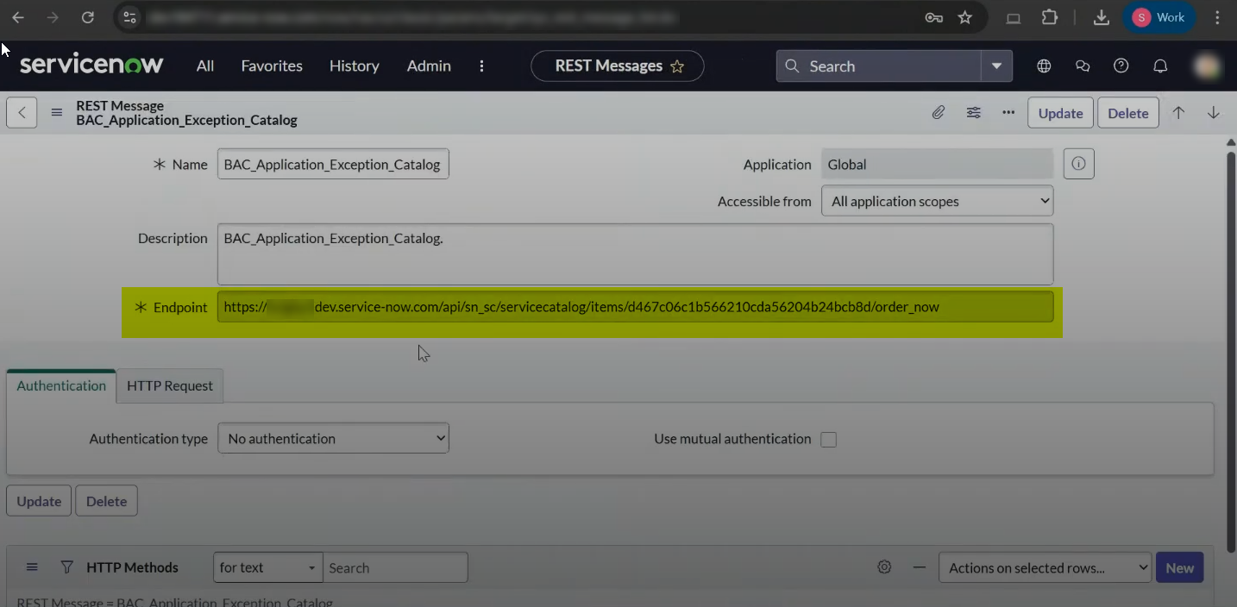Show Application info icon
Viewport: 1237px width, 607px height.
1078,164
